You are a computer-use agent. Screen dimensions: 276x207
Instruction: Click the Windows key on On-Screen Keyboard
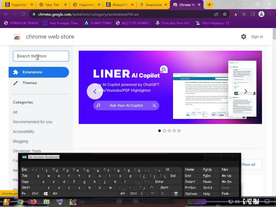tap(46, 194)
